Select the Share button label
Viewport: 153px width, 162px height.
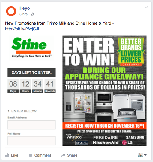pos(72,155)
